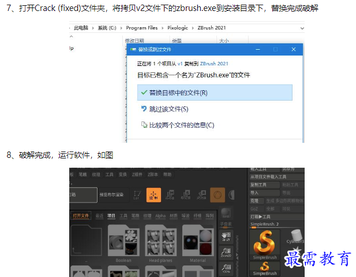Open the 变换 menu

coord(122,175)
